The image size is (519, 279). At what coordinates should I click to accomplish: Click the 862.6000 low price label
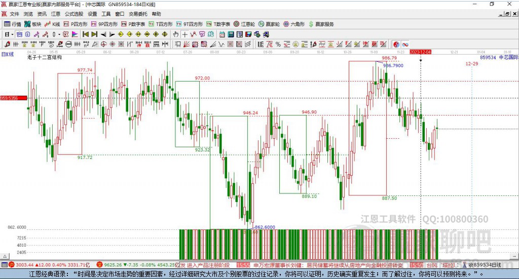265,227
